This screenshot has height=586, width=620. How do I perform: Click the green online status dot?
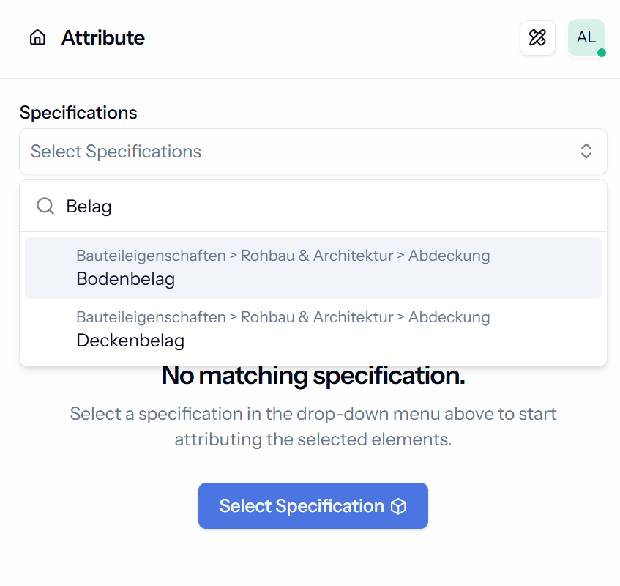pos(602,53)
